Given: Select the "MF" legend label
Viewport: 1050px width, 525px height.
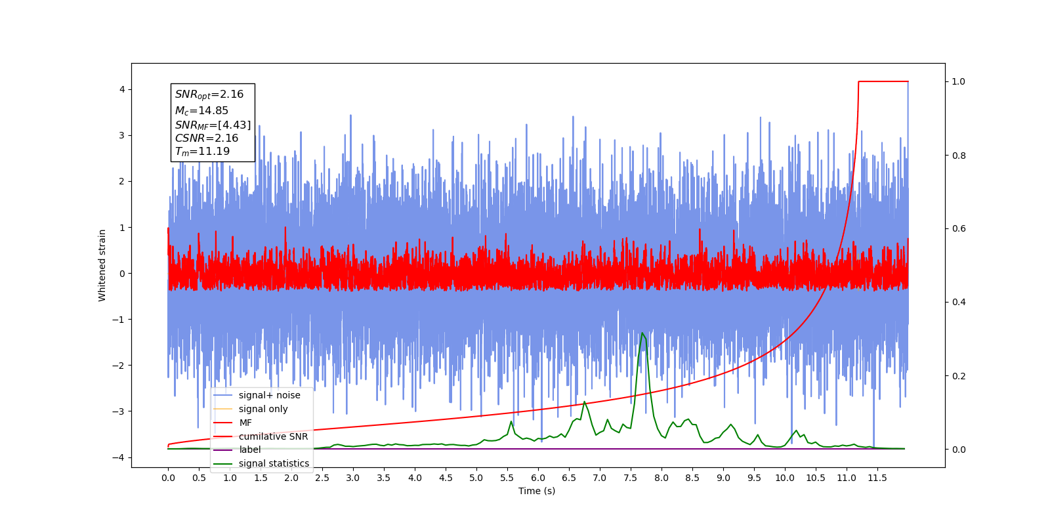Looking at the screenshot, I should pos(245,423).
